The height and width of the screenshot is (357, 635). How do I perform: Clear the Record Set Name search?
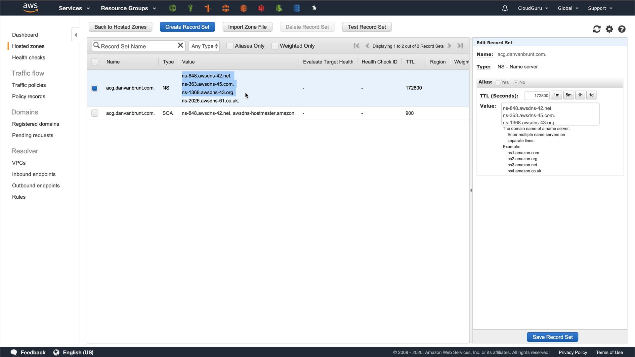pyautogui.click(x=180, y=46)
